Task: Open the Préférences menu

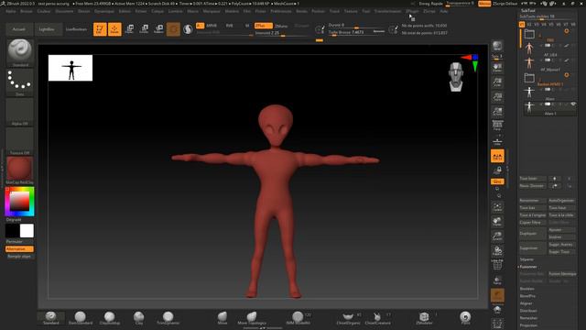Action: click(281, 11)
